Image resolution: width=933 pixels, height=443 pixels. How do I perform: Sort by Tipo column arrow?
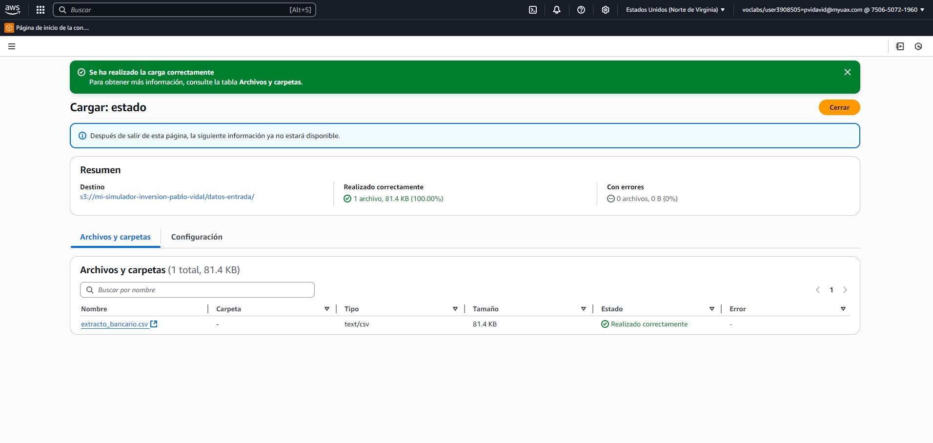click(455, 309)
